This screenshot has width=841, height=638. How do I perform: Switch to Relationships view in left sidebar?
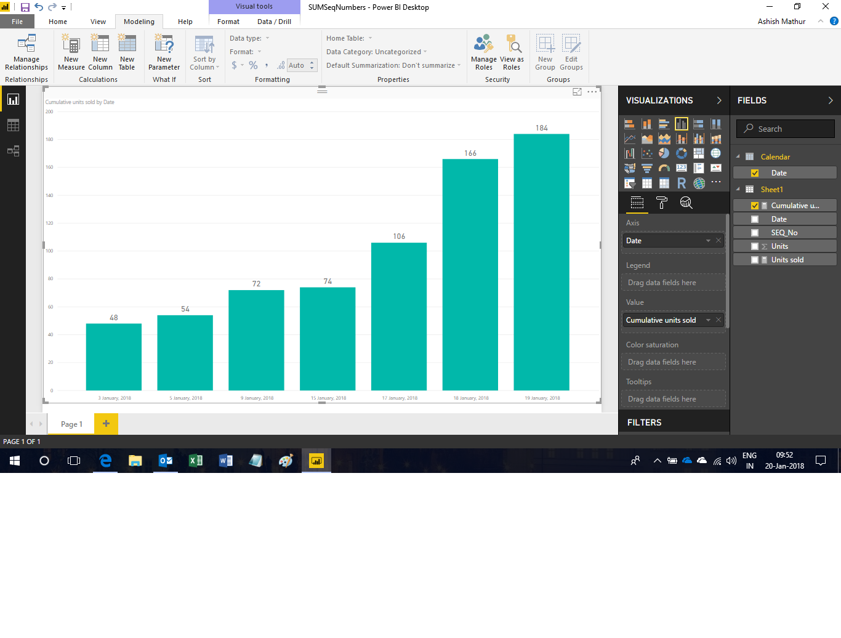pos(13,151)
